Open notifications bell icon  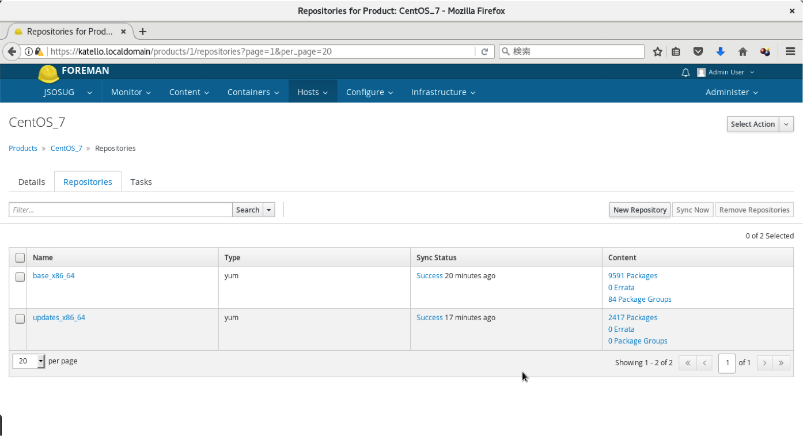(685, 73)
